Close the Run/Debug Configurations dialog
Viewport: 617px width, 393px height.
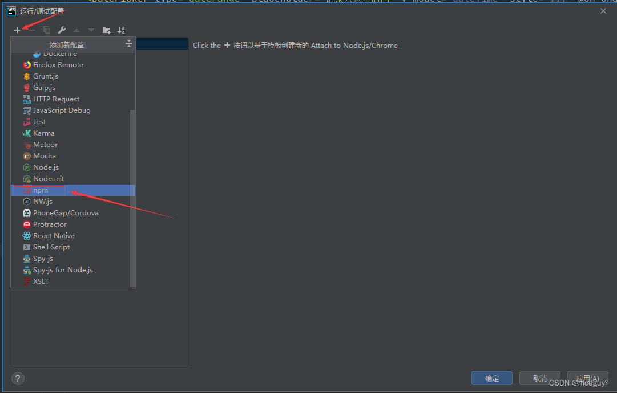click(603, 11)
